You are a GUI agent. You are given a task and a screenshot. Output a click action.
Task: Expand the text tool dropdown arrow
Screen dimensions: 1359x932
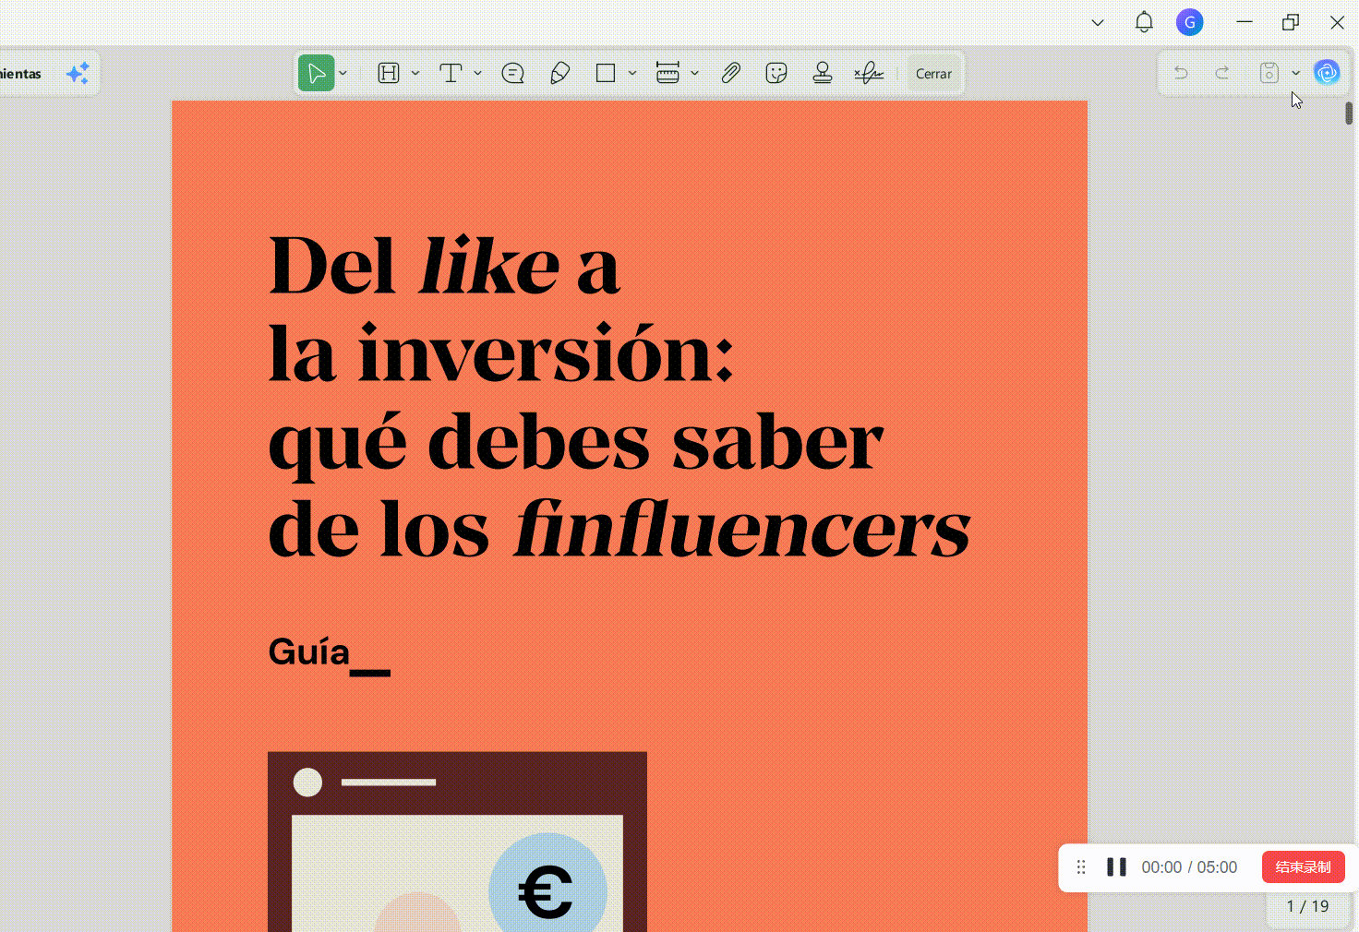(x=477, y=73)
